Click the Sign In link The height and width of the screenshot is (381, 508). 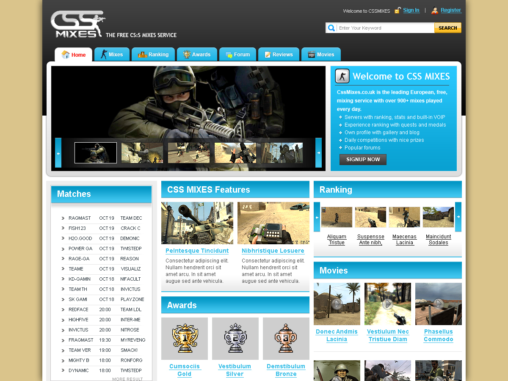(x=411, y=10)
